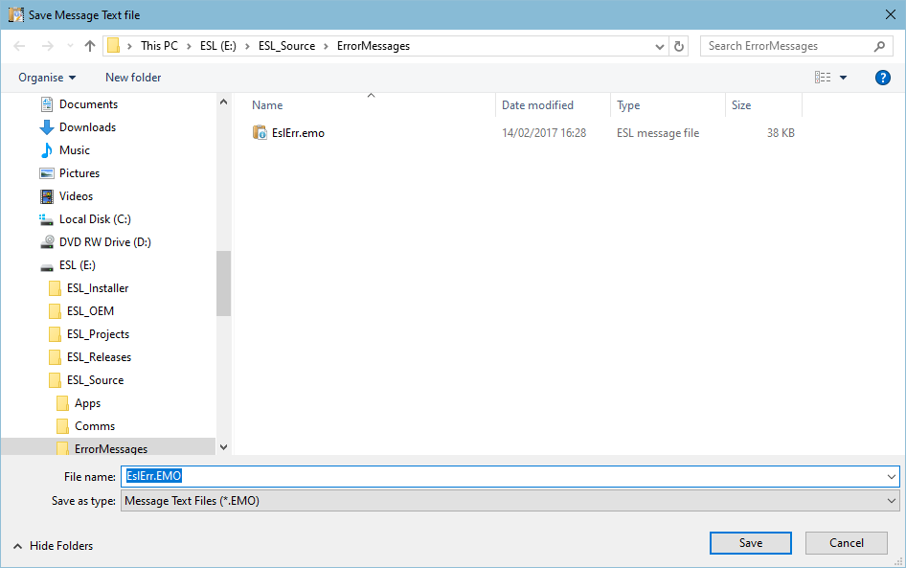The image size is (906, 568).
Task: Click the view layout icon
Action: tap(822, 78)
